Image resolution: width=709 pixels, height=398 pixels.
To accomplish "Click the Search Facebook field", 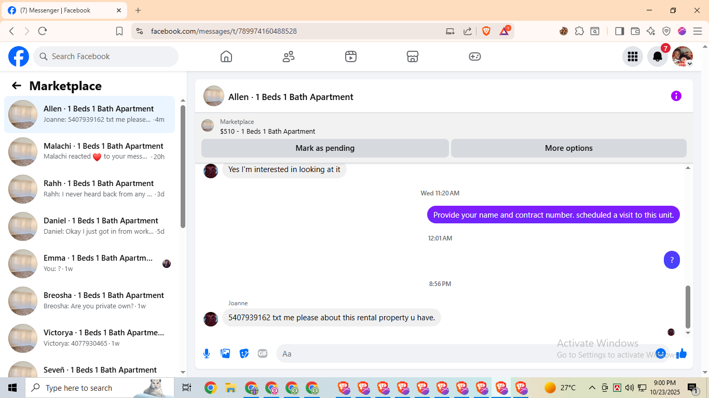I will (x=106, y=56).
